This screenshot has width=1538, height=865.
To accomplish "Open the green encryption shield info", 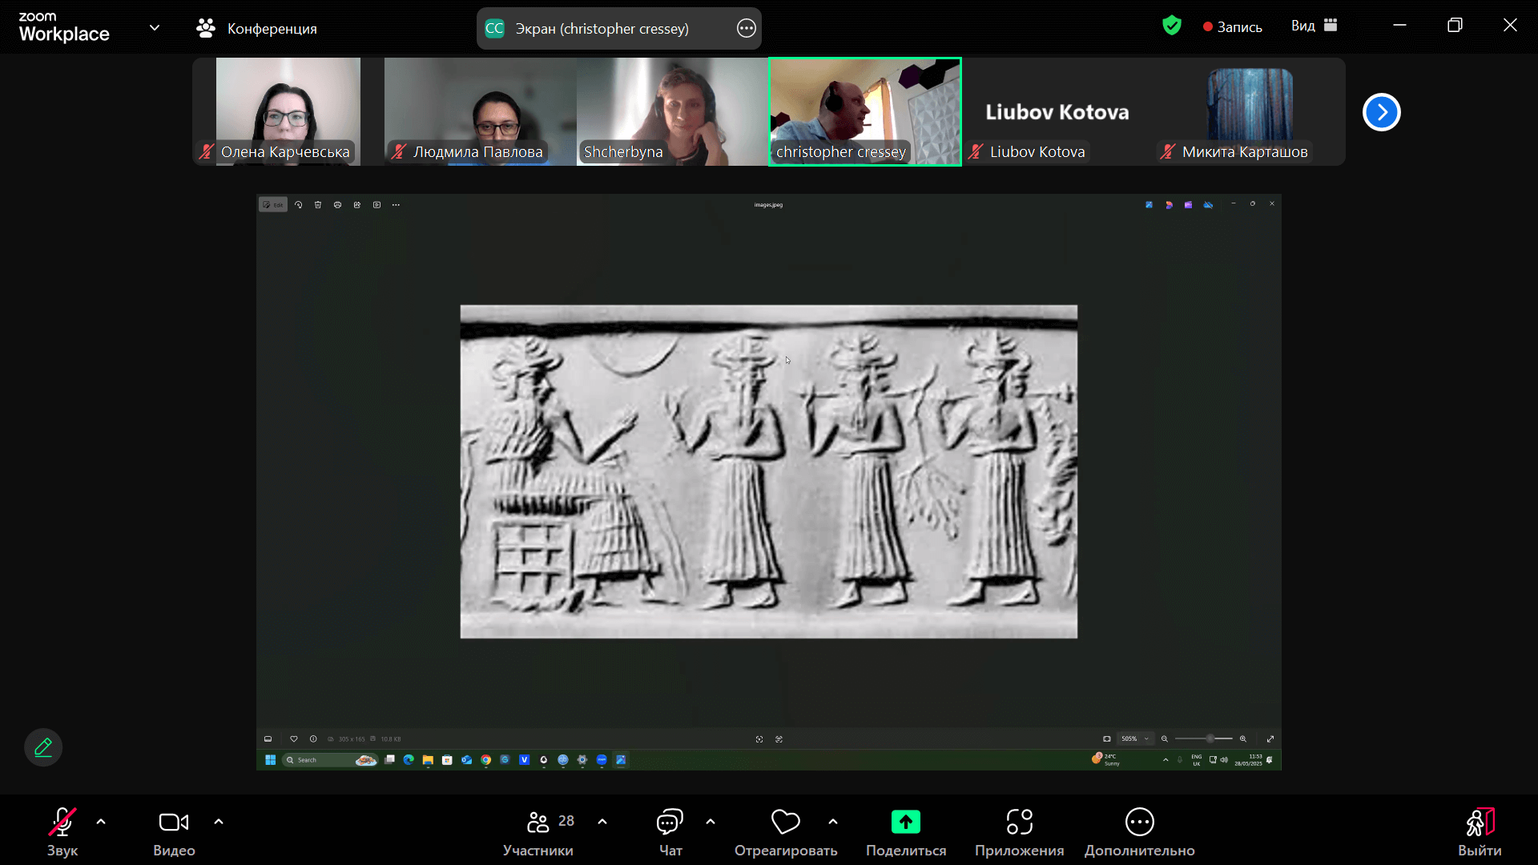I will (1172, 26).
